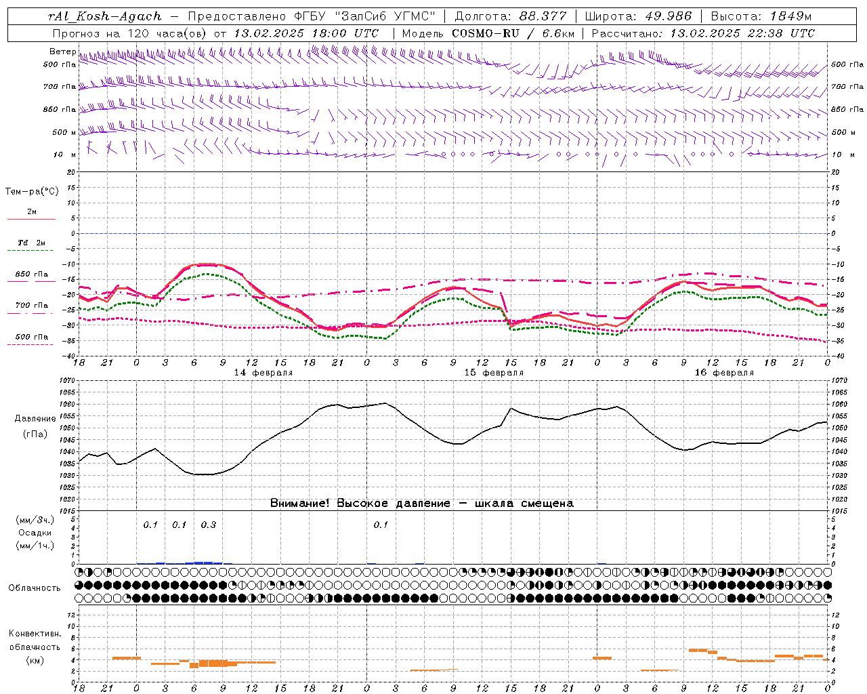Click the Ветер wind panel label

[62, 52]
